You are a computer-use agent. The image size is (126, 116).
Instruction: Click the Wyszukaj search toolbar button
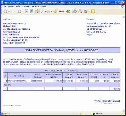(46, 11)
